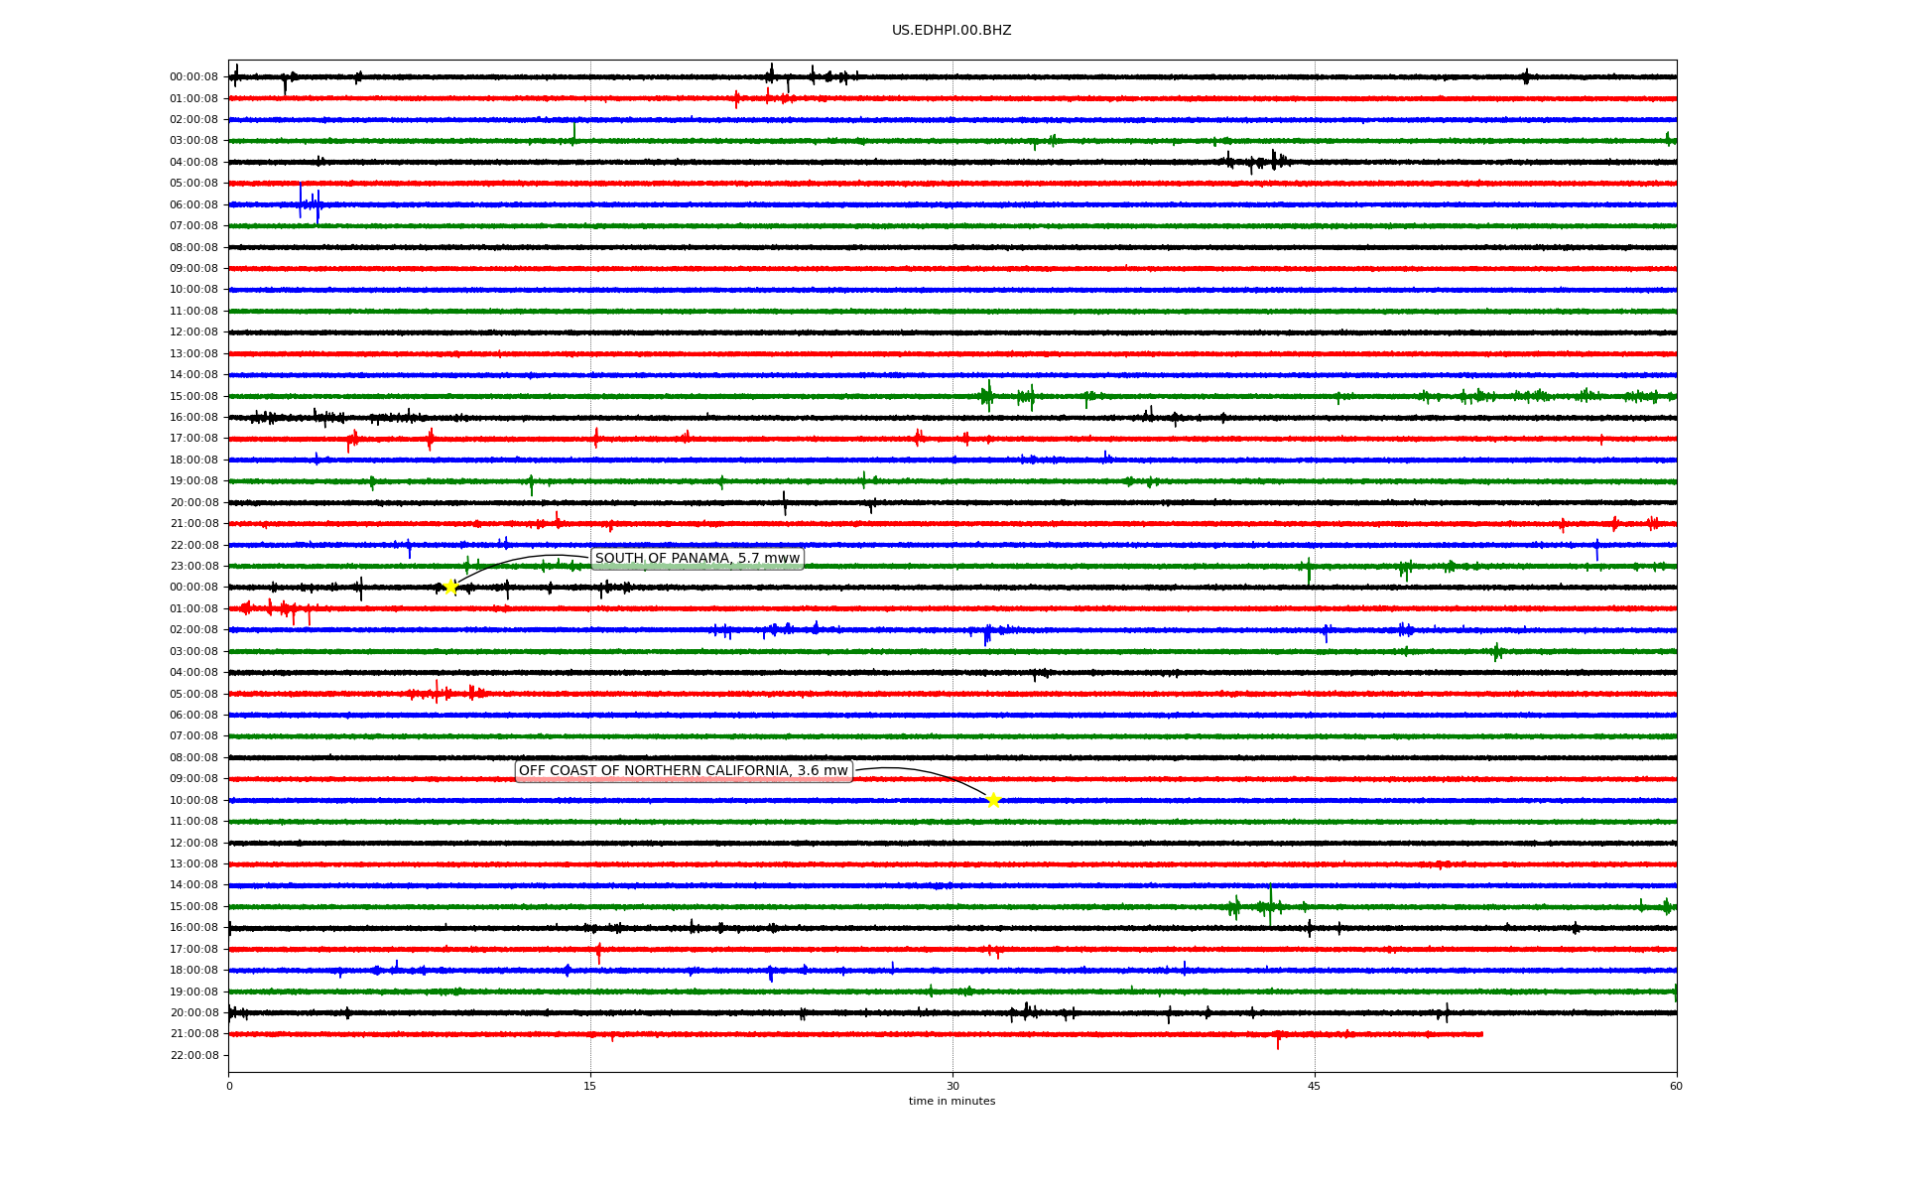
Task: Click the green event burst on first 15:00:08 trace
Action: [987, 396]
